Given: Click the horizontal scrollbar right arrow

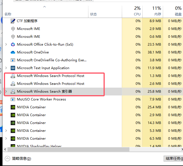Looking at the screenshot, I should coord(182,149).
